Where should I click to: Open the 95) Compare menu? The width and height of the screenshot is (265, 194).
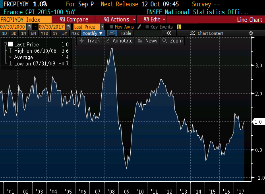[x=74, y=19]
